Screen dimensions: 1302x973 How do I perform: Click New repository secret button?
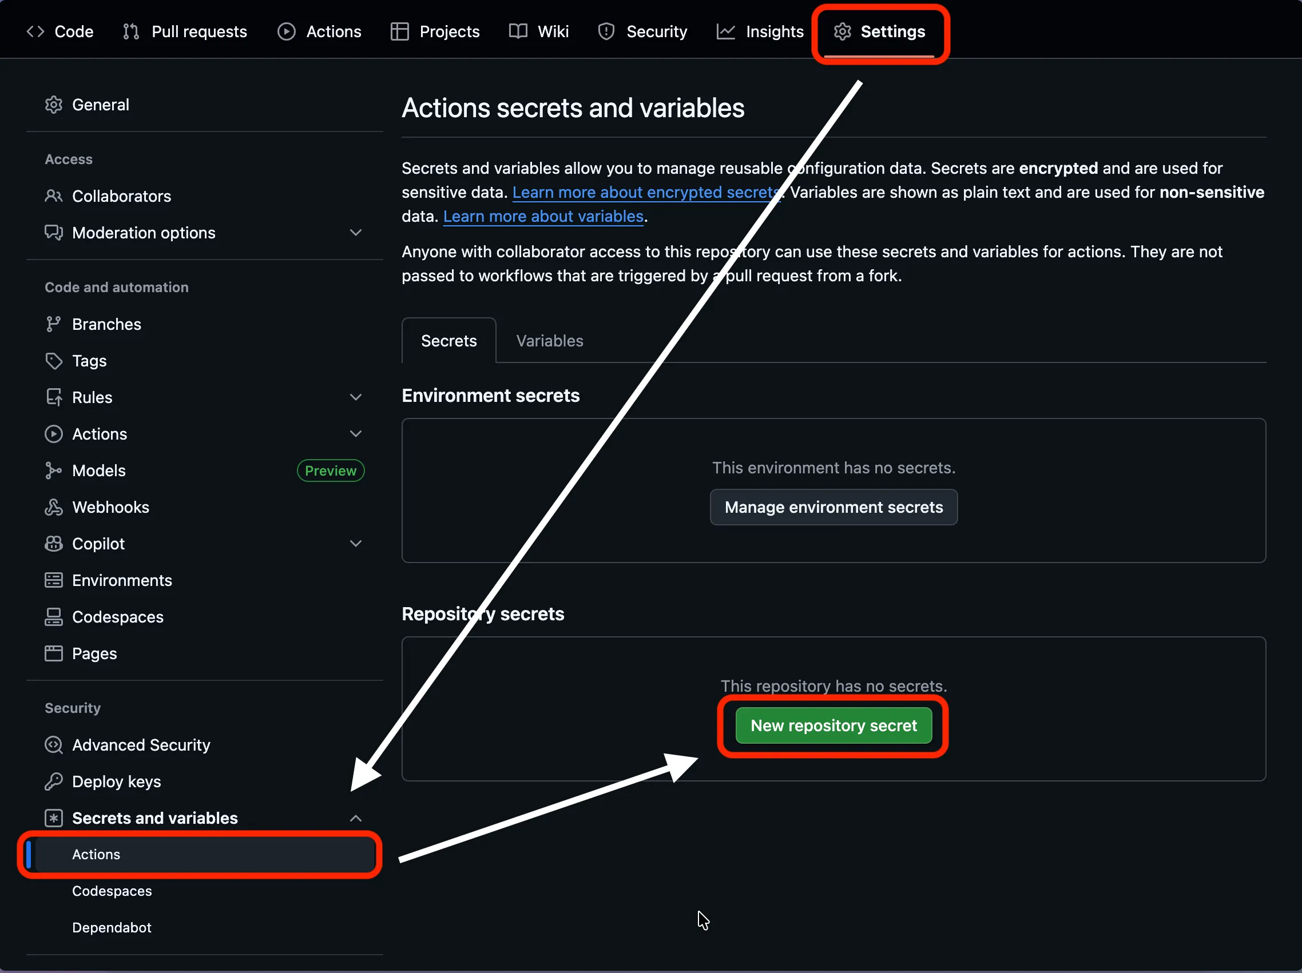pos(833,725)
